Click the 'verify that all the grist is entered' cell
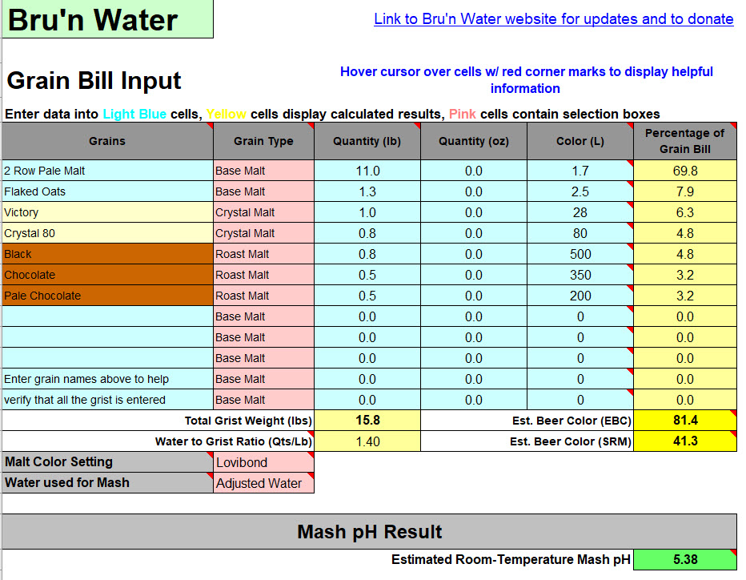Viewport: 746px width, 580px height. (107, 400)
